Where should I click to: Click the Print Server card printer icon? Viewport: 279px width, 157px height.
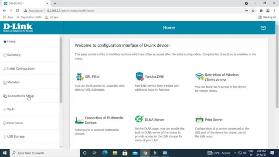tap(199, 119)
